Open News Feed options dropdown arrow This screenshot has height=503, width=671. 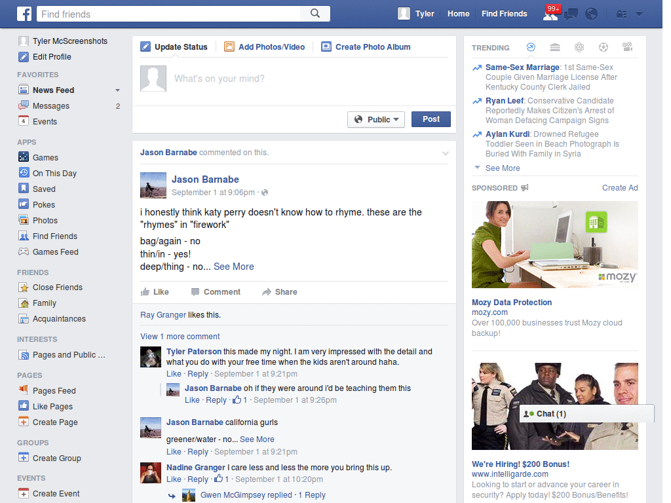pos(117,90)
